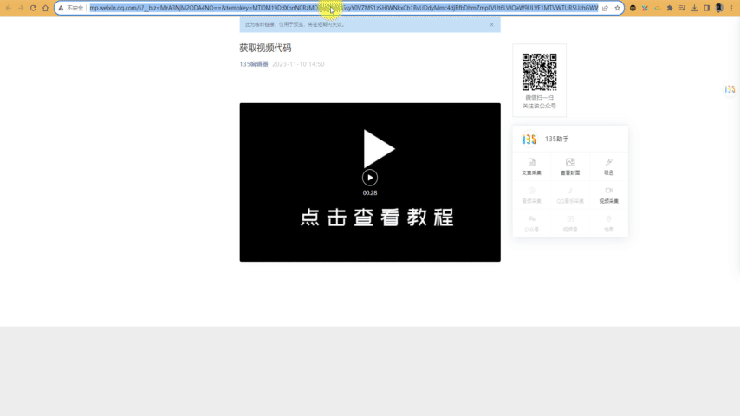Click the 点击查看教程 video cover text
Screen dimensions: 740x416
point(377,218)
